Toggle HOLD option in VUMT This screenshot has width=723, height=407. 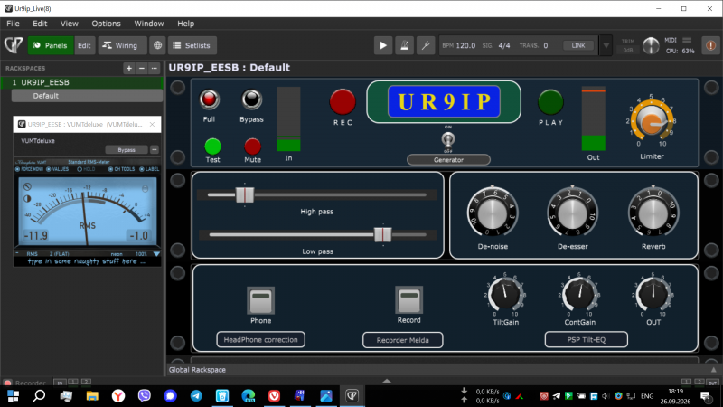pos(86,169)
